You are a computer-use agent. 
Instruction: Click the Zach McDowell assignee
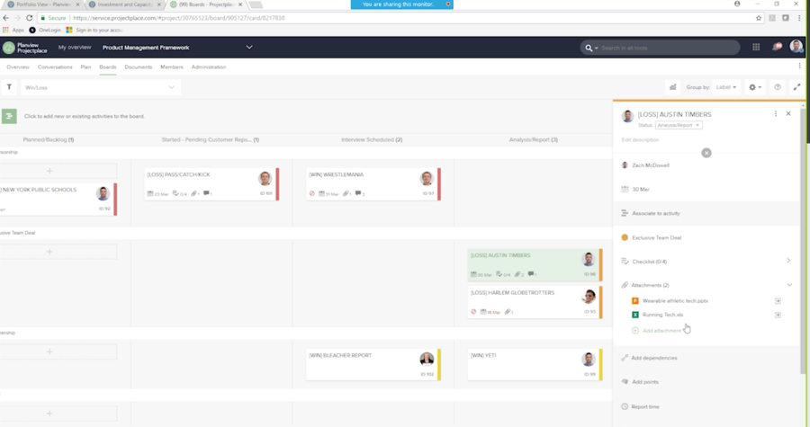[651, 165]
